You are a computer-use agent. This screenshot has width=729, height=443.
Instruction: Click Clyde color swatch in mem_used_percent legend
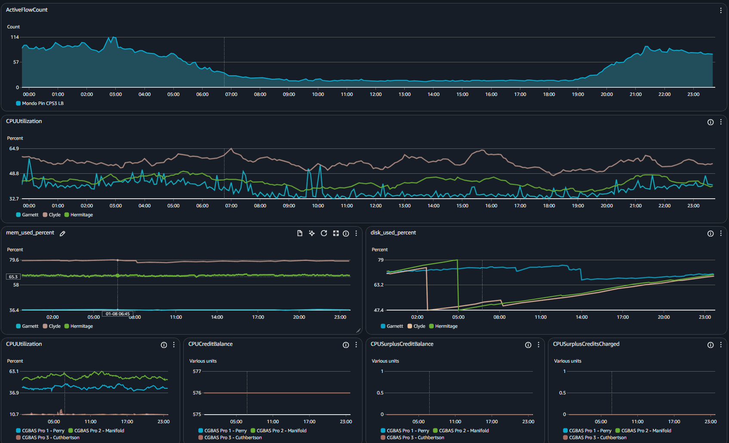click(x=45, y=326)
